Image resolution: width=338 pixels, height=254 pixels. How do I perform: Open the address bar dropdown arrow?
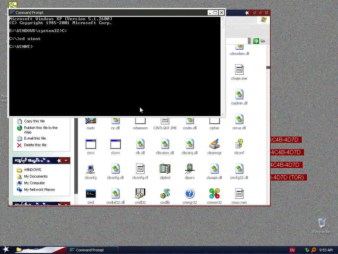click(x=249, y=41)
